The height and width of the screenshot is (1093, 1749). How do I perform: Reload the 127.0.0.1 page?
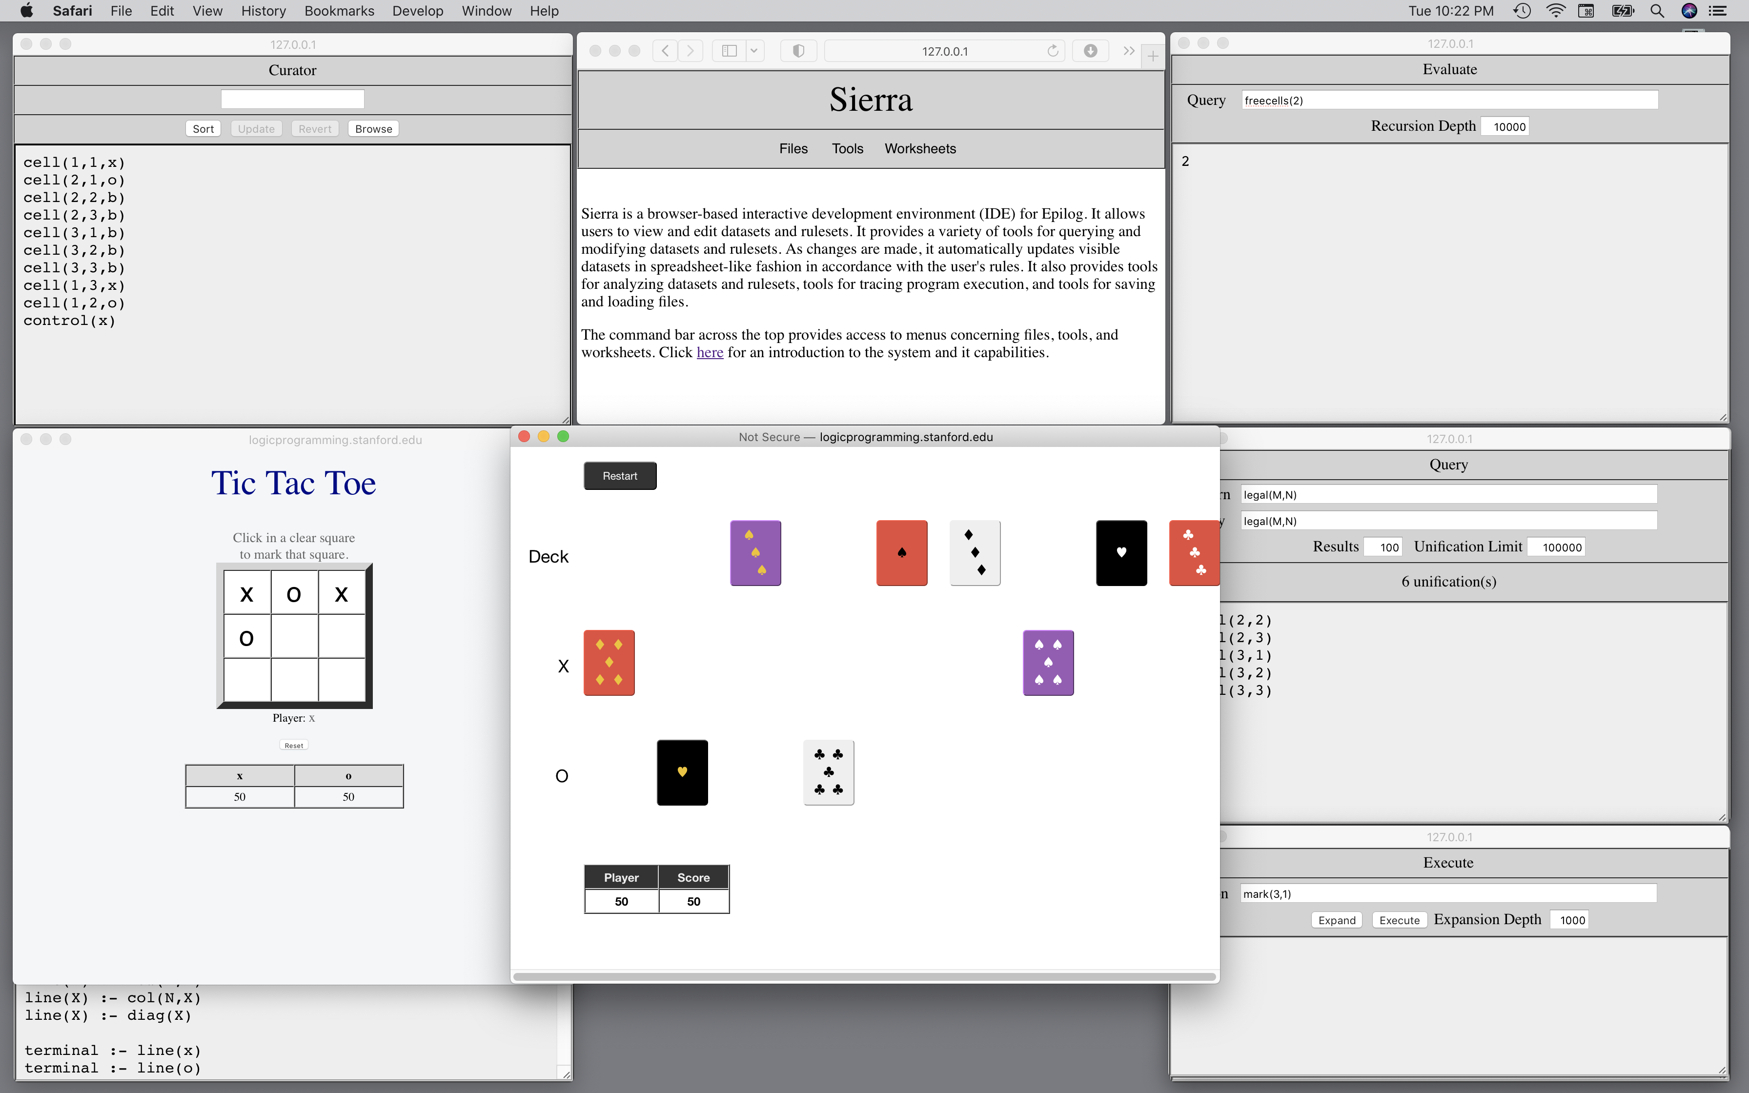pyautogui.click(x=1052, y=51)
